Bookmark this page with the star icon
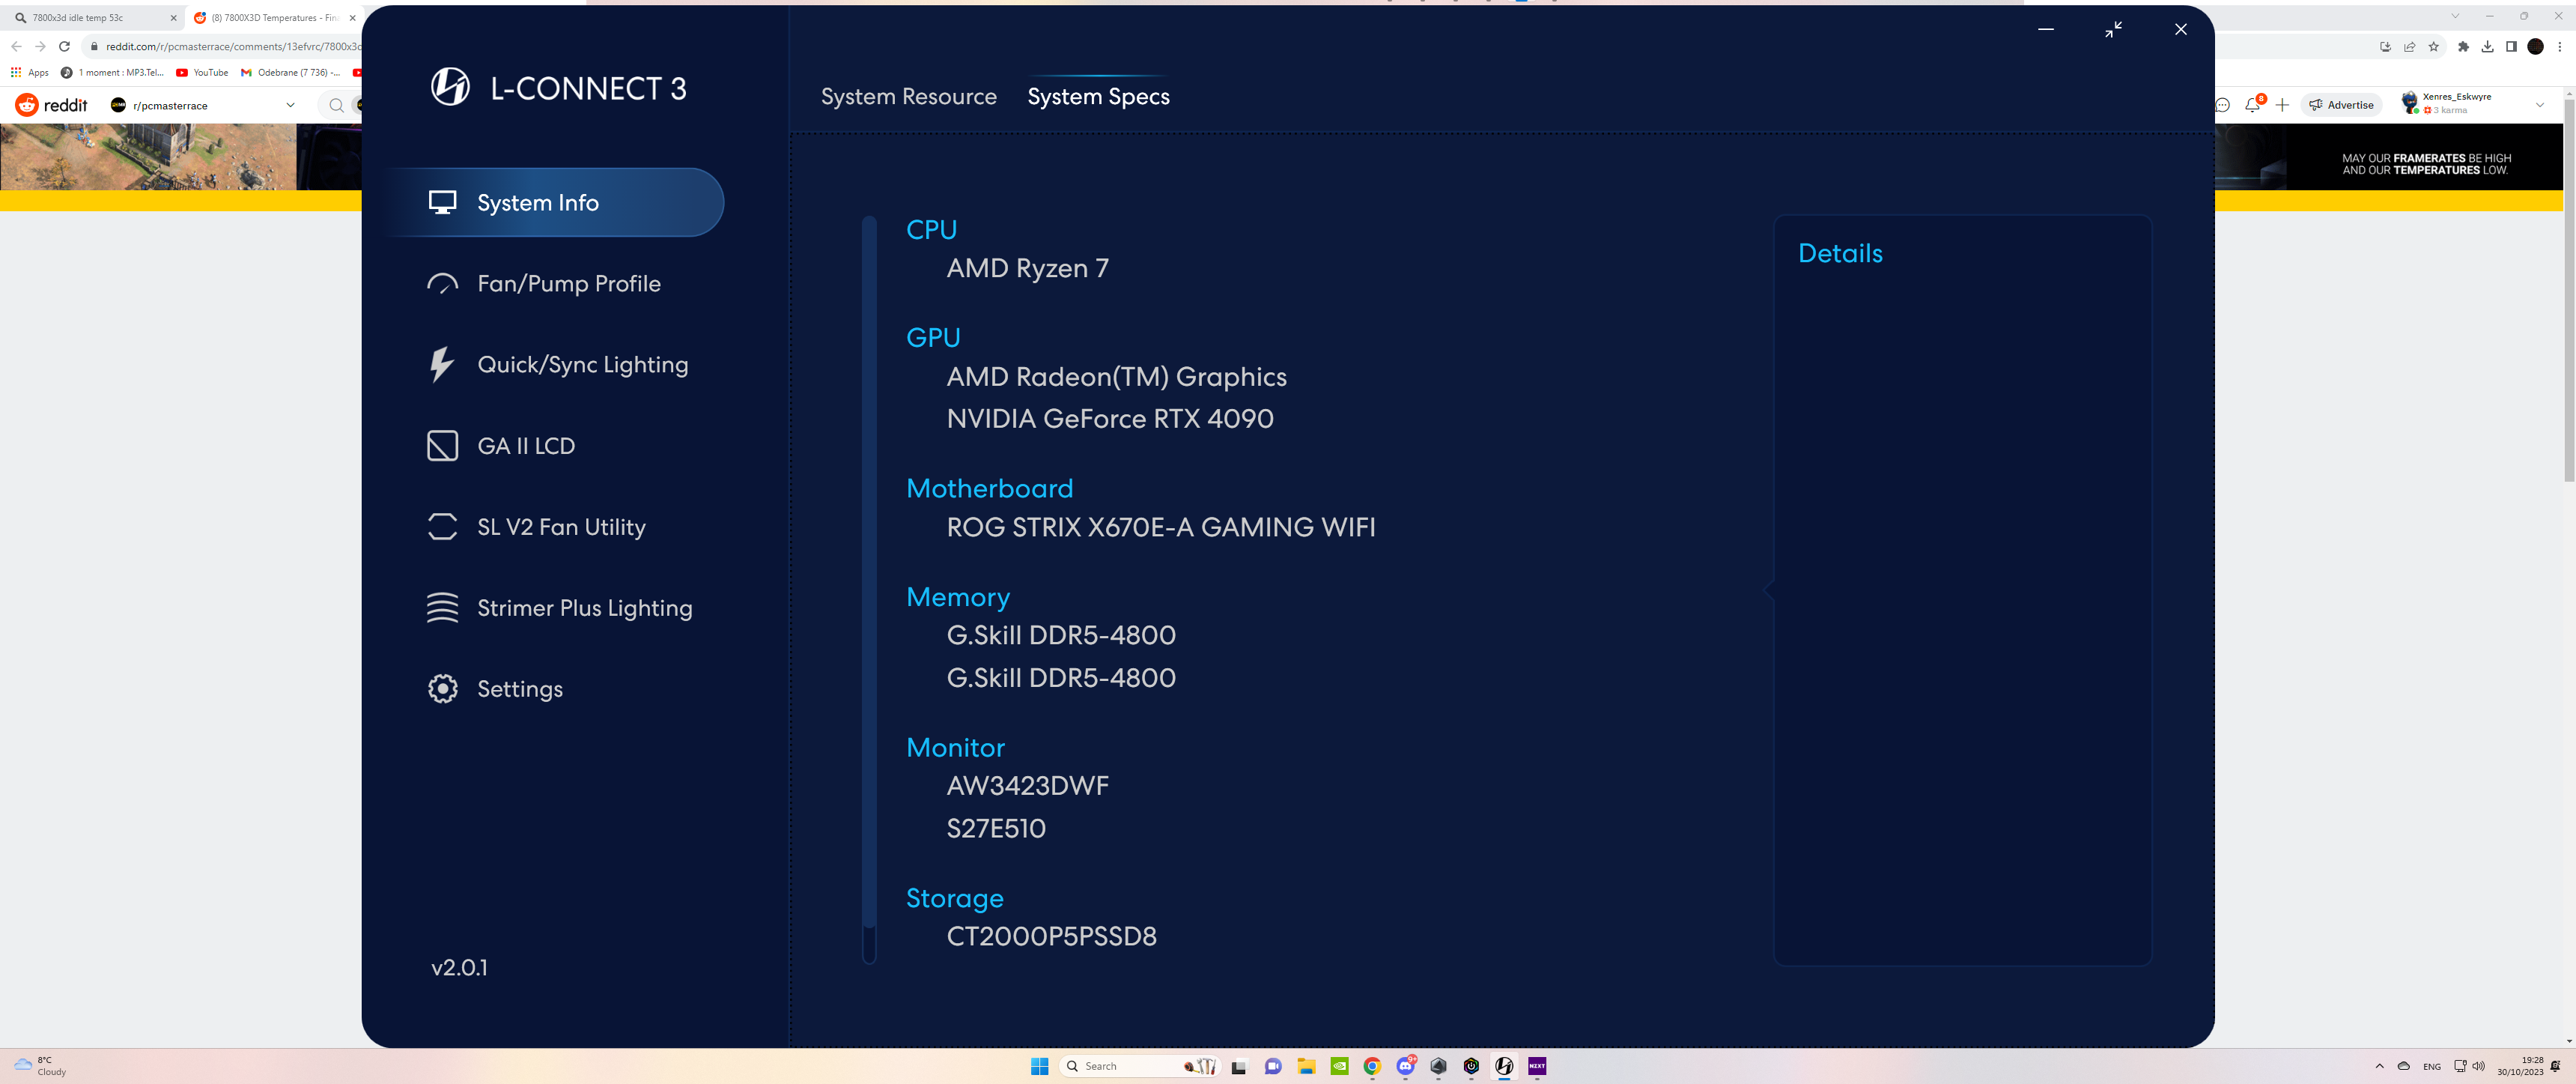The width and height of the screenshot is (2576, 1084). click(x=2433, y=46)
